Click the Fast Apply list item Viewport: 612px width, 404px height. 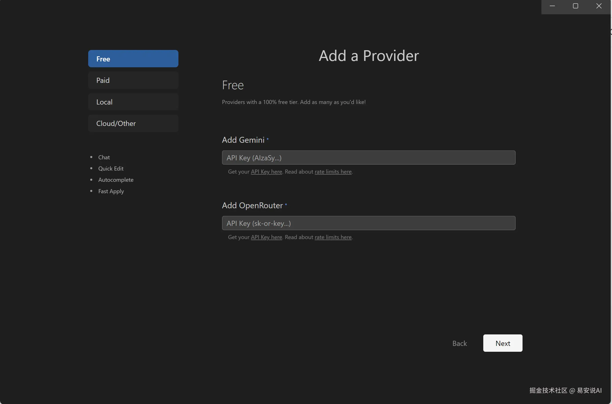click(x=111, y=191)
